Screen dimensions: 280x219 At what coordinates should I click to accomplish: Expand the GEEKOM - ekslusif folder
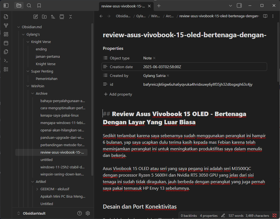[x=38, y=189]
